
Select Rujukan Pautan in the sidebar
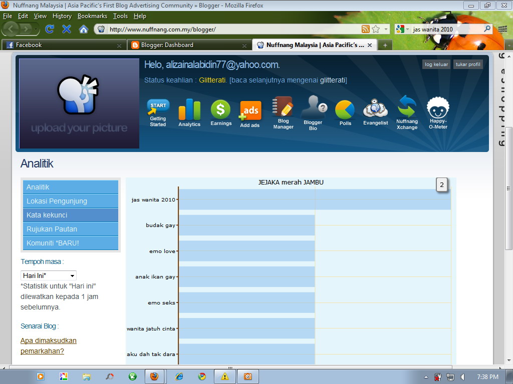[71, 229]
